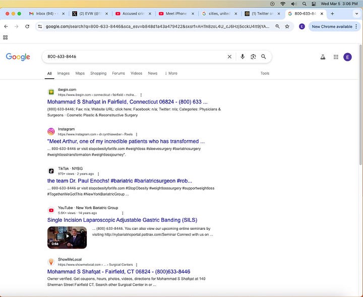Go back to previous page
The width and height of the screenshot is (363, 297).
6,26
